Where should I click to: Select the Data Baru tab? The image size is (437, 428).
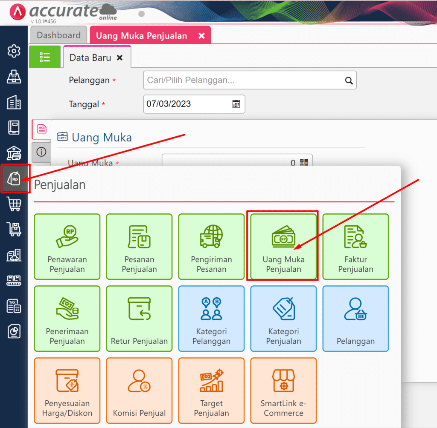coord(90,57)
